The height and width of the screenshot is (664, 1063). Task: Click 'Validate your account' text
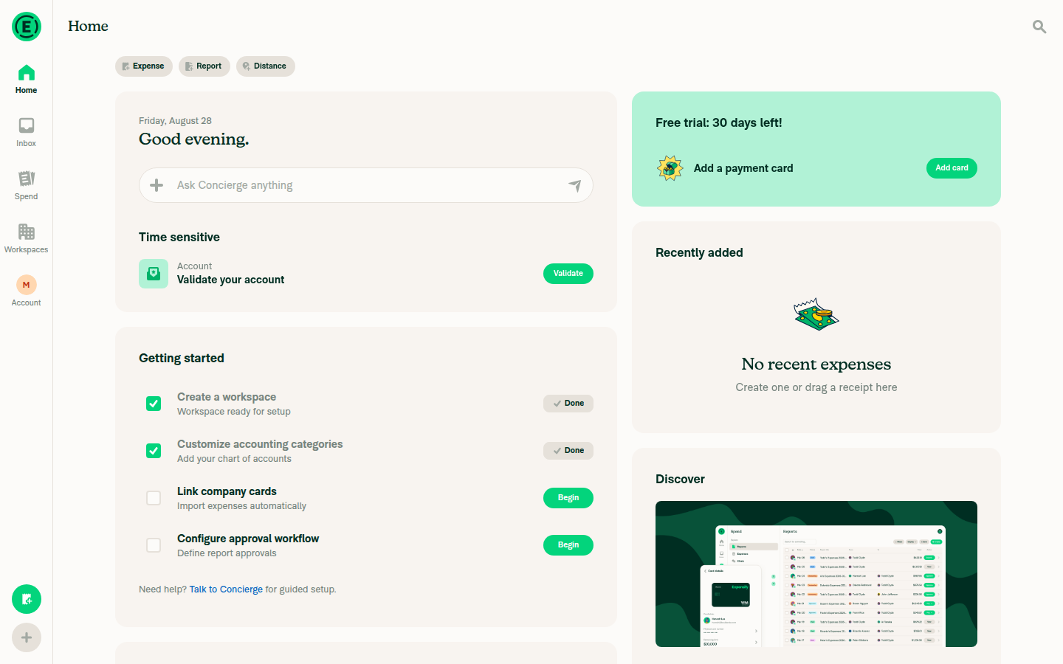coord(230,280)
